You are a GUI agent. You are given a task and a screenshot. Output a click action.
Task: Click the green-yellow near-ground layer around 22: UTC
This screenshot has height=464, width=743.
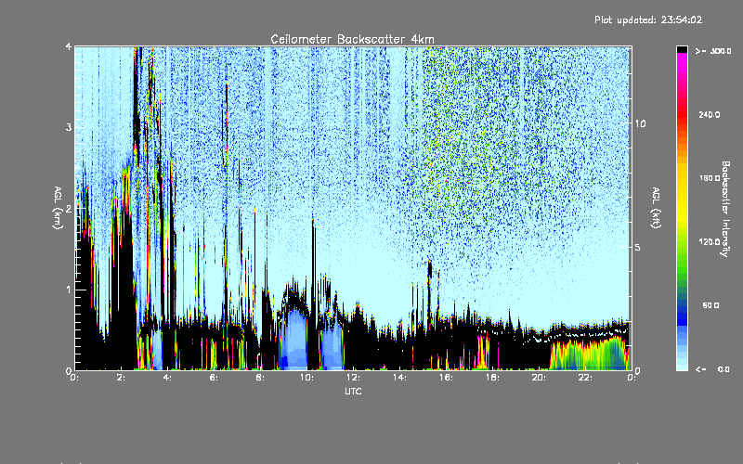[x=589, y=355]
